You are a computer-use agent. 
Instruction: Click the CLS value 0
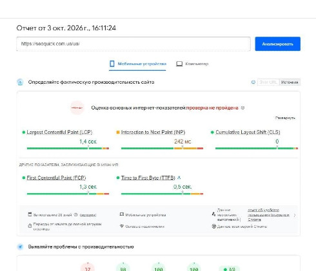click(x=277, y=142)
